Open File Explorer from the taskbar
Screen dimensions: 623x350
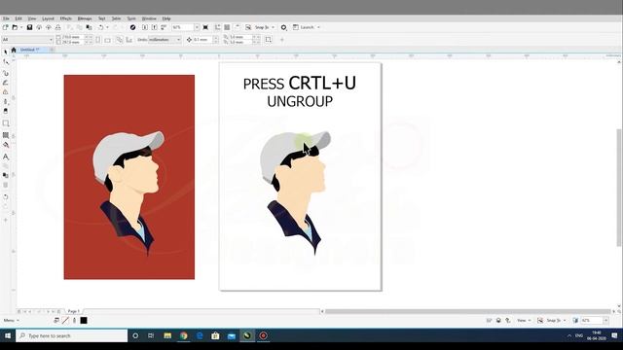[x=167, y=335]
